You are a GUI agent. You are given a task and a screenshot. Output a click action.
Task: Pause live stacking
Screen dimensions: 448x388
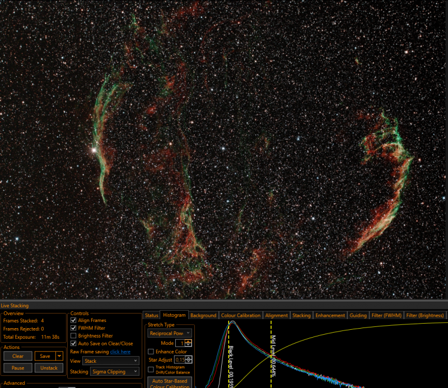(18, 368)
